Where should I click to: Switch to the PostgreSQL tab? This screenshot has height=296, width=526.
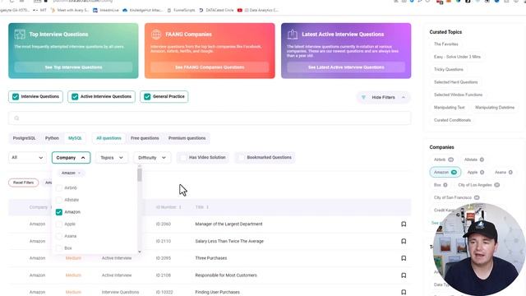[x=24, y=138]
